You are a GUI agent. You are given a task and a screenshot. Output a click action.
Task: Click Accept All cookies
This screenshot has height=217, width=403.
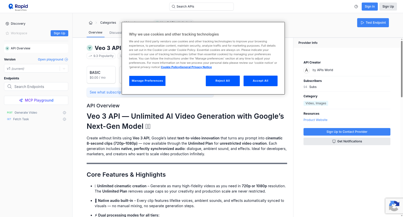point(260,81)
